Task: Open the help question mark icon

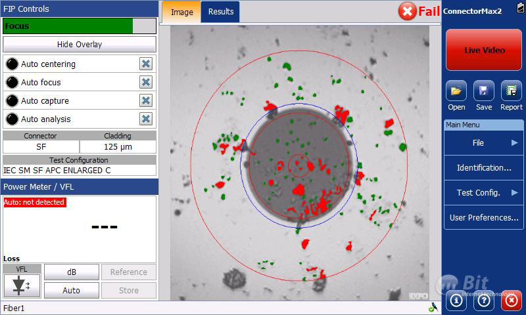Action: (484, 301)
